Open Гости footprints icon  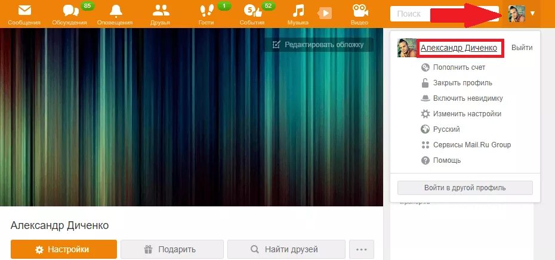(206, 11)
